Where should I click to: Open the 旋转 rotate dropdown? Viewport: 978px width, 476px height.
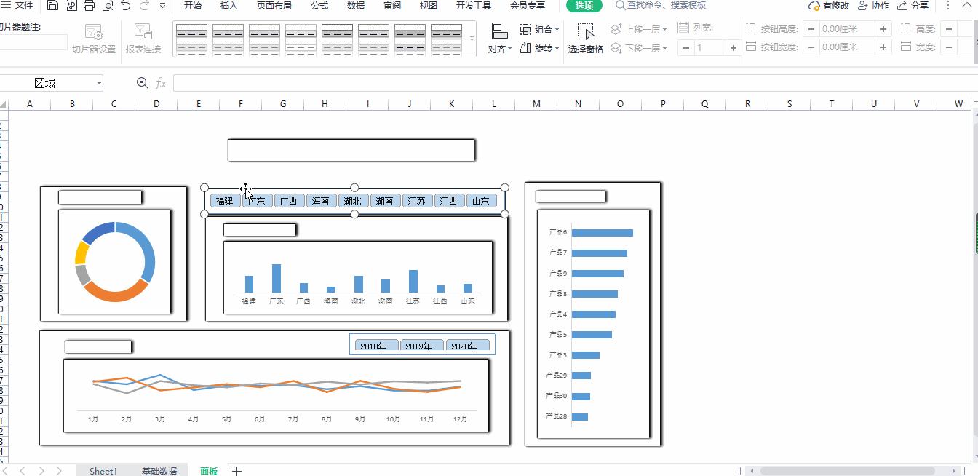pos(540,49)
